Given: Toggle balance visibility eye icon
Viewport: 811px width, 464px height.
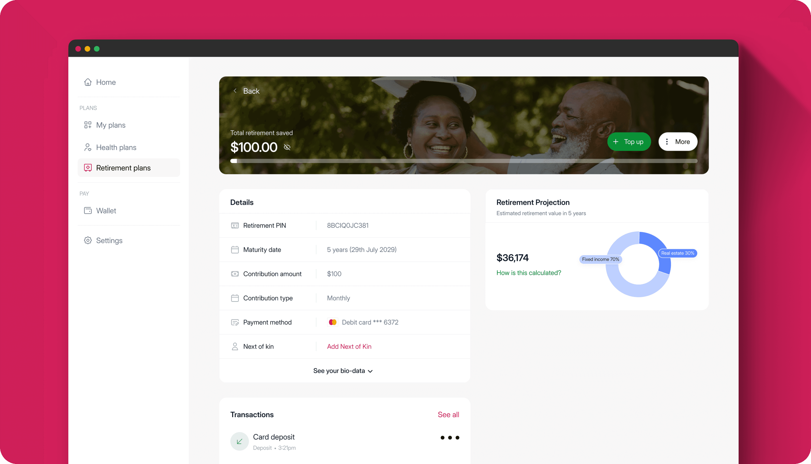Looking at the screenshot, I should pyautogui.click(x=287, y=147).
